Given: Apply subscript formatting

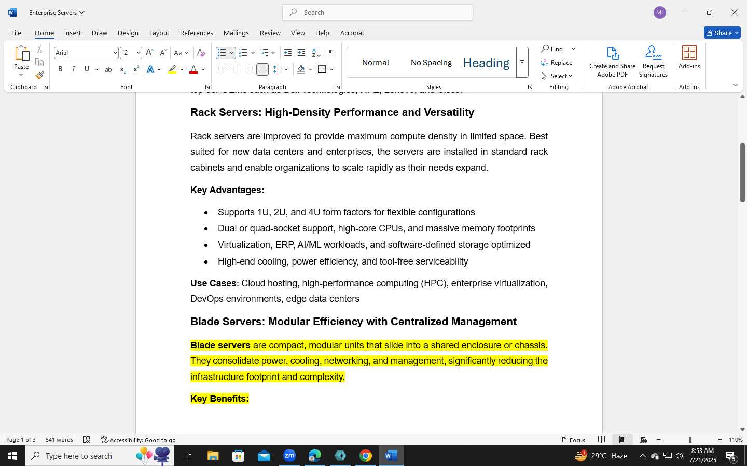Looking at the screenshot, I should [122, 69].
